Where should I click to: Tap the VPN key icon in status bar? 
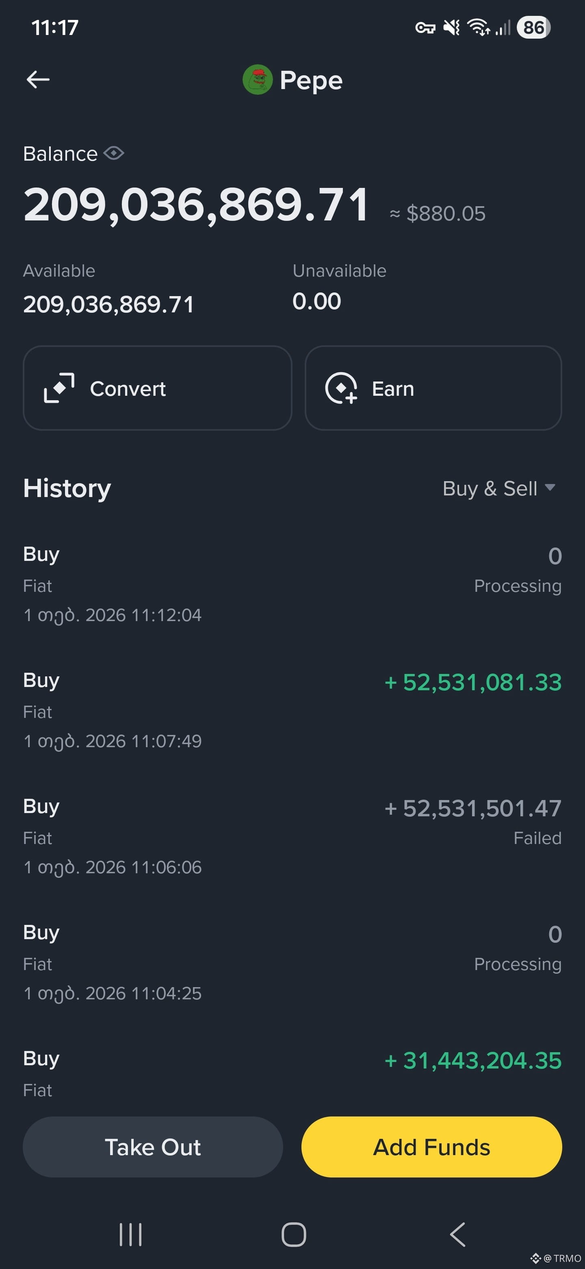tap(425, 28)
